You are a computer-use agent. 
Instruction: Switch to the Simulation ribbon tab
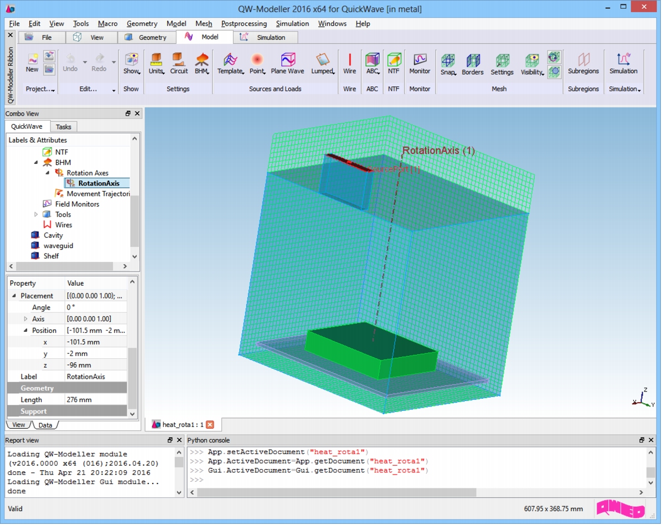265,37
